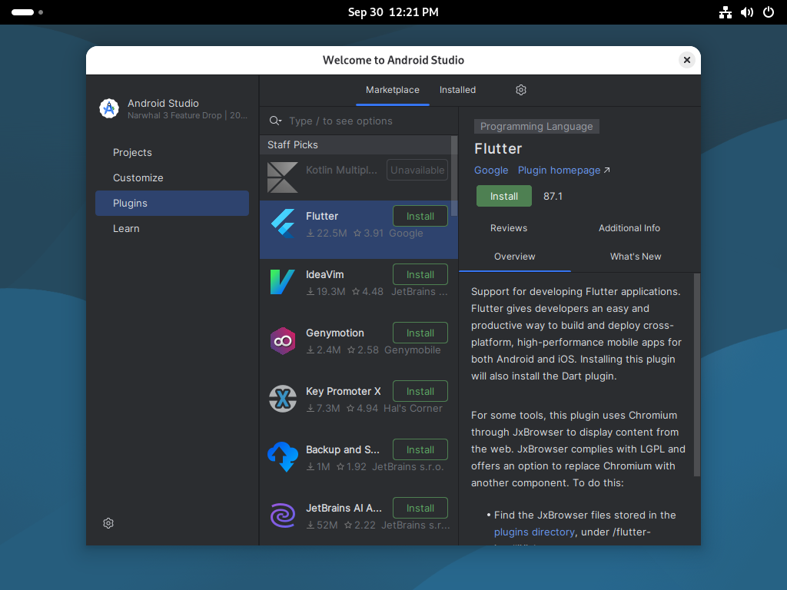Click the Android Studio avatar icon

pyautogui.click(x=108, y=108)
